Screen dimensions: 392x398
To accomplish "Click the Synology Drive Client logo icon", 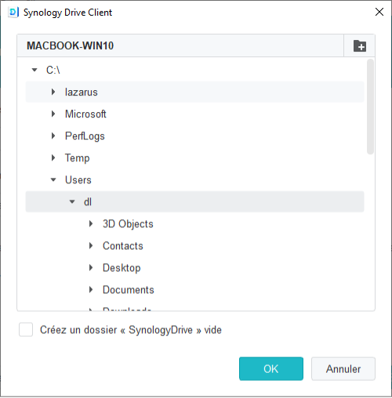I will (13, 13).
